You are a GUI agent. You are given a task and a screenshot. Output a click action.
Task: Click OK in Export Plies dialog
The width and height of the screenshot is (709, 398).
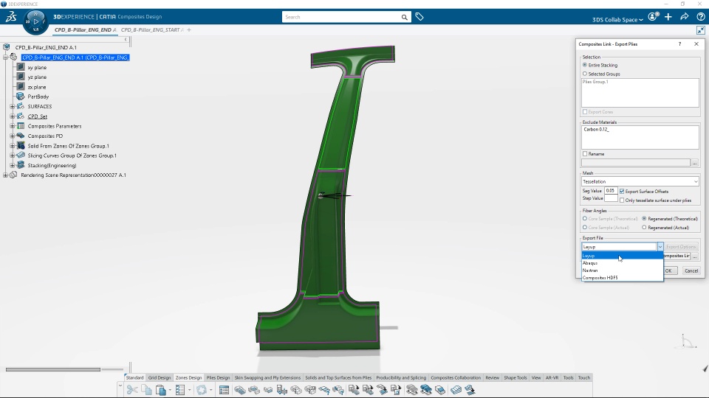669,270
